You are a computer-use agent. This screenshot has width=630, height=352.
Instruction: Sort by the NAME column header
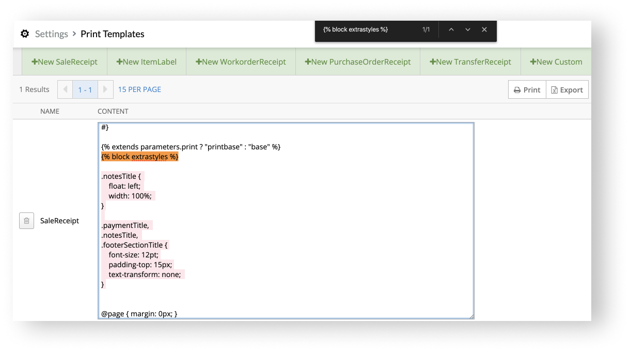tap(50, 111)
